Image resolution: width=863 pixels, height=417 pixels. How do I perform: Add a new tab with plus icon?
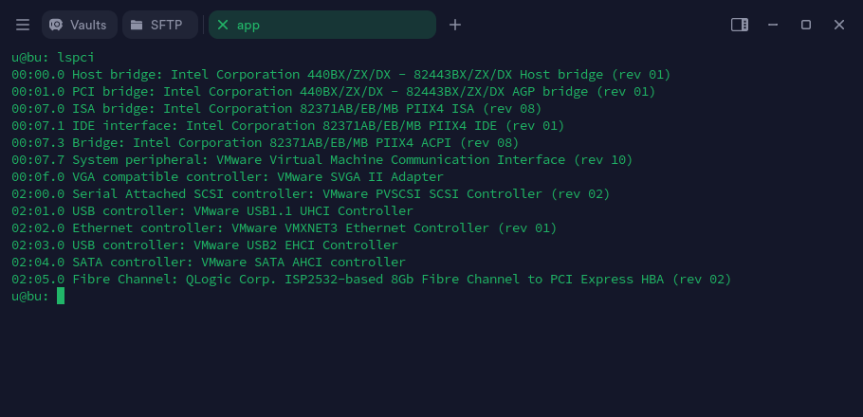454,25
